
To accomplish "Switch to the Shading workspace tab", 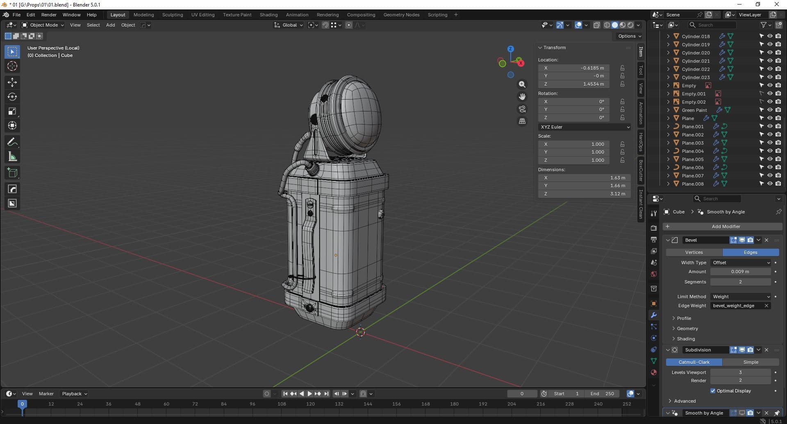I will (x=268, y=15).
